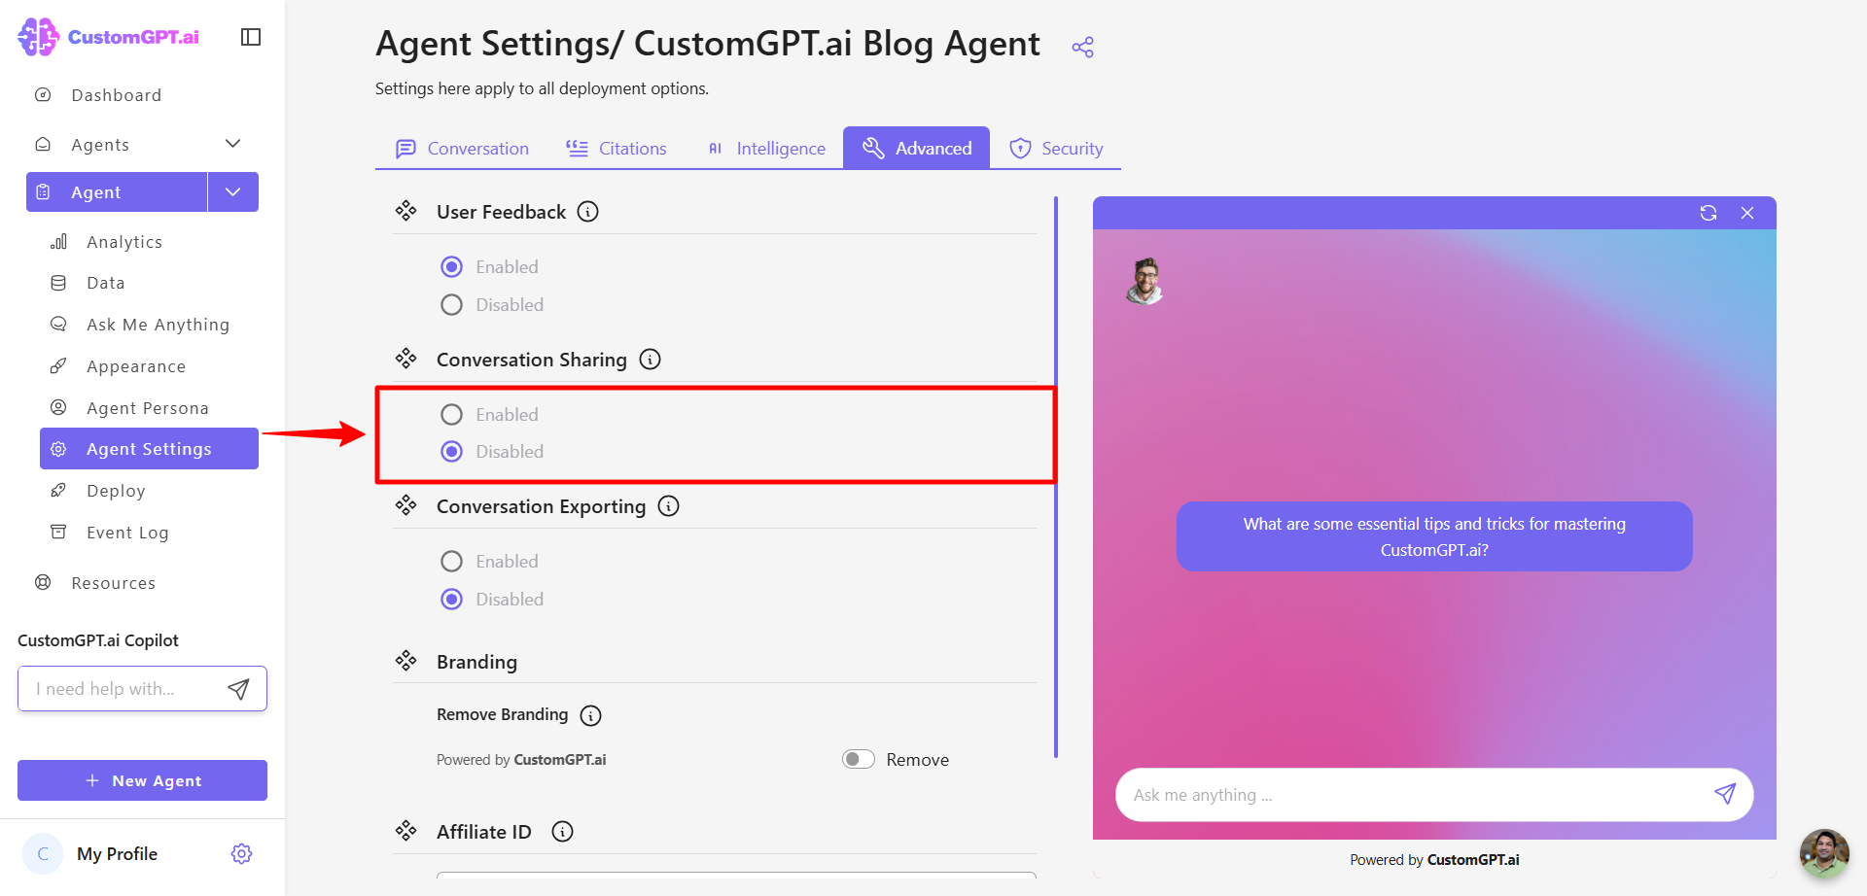This screenshot has width=1867, height=896.
Task: Click the Agent sidebar button
Action: (117, 191)
